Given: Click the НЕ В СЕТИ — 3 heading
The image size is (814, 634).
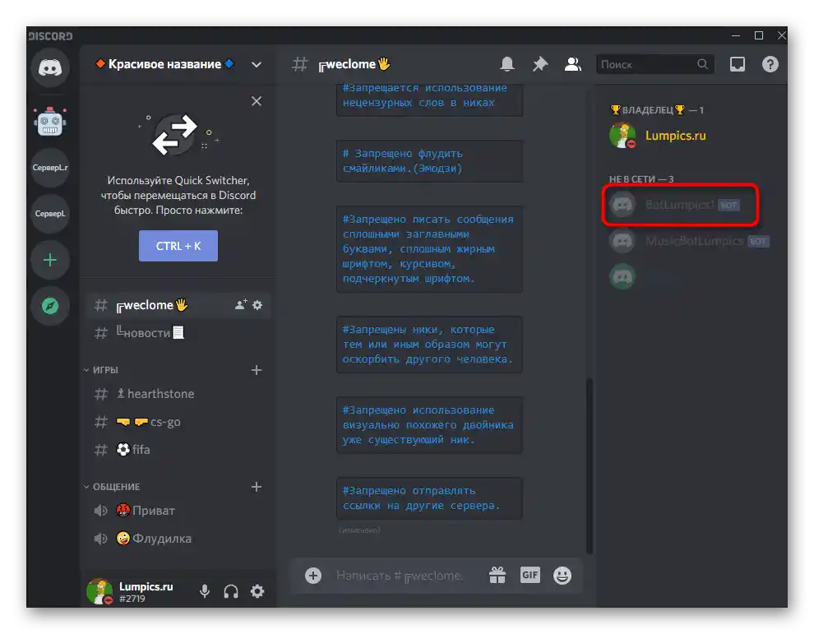Looking at the screenshot, I should coord(641,179).
